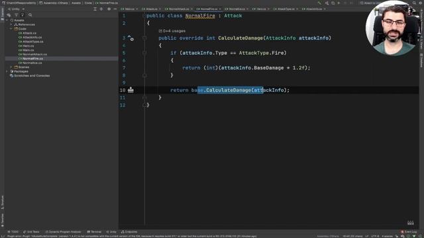Expand the Packages node arrow

[7, 71]
